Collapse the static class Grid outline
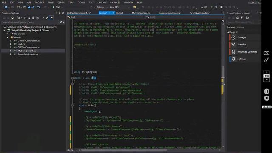Screen dimensions: 272x153 pos(72,78)
